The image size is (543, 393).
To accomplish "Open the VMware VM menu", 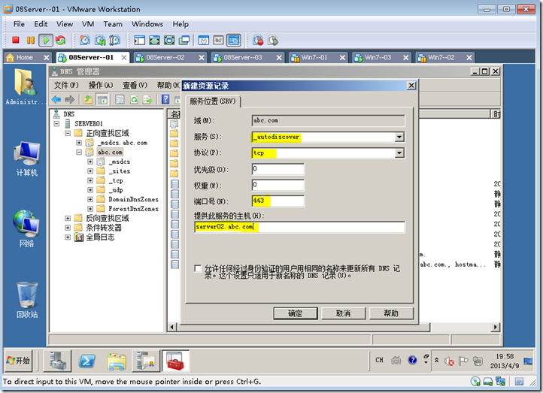I will point(88,24).
